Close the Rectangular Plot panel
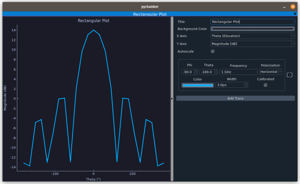 tap(295, 14)
